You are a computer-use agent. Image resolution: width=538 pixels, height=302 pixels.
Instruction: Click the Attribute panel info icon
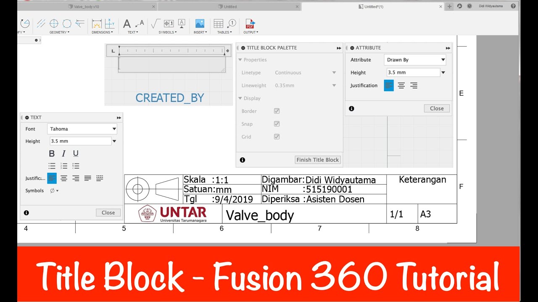(351, 108)
